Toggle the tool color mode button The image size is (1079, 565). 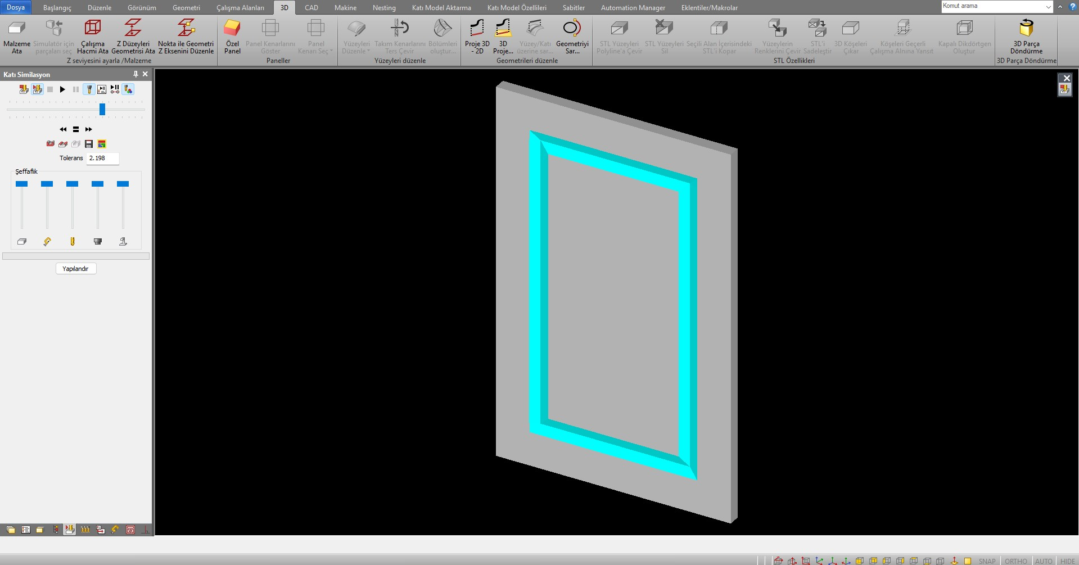[128, 89]
